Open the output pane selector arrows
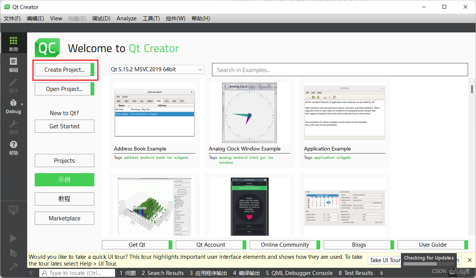The height and width of the screenshot is (278, 476). 381,273
